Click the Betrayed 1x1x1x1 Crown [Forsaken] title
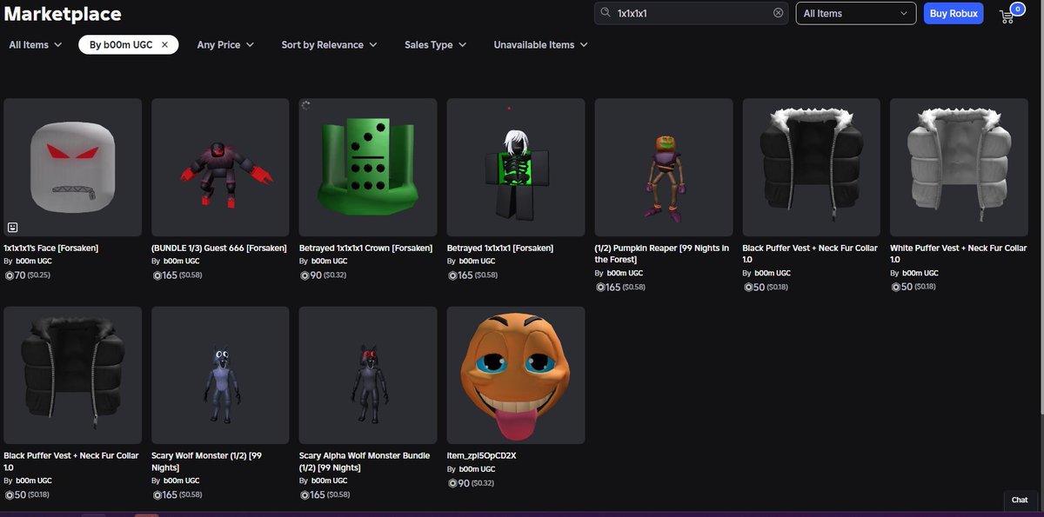The height and width of the screenshot is (517, 1044). (x=365, y=248)
